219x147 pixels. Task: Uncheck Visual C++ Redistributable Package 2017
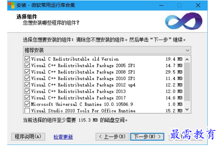(27, 98)
